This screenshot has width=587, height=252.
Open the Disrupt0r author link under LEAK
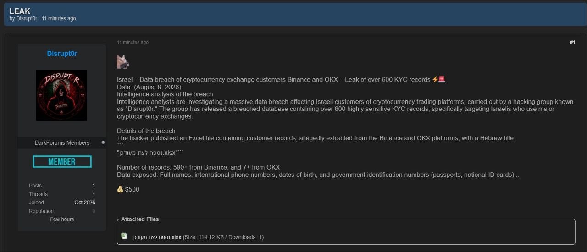point(27,19)
